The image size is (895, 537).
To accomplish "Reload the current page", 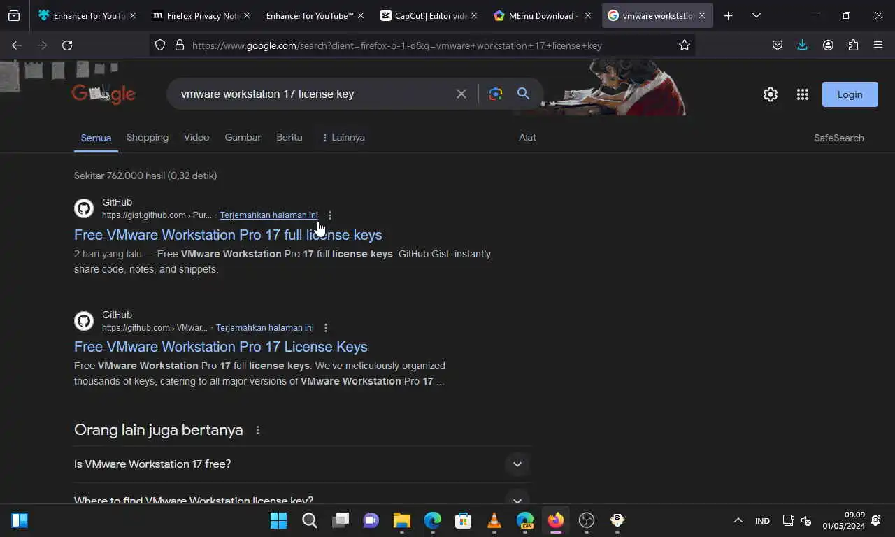I will [x=67, y=45].
